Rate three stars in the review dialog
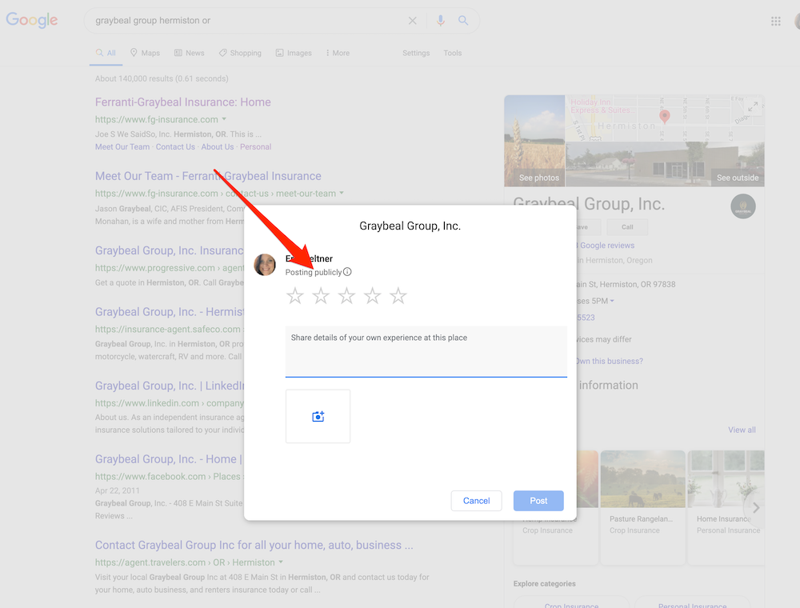Image resolution: width=800 pixels, height=608 pixels. point(346,296)
